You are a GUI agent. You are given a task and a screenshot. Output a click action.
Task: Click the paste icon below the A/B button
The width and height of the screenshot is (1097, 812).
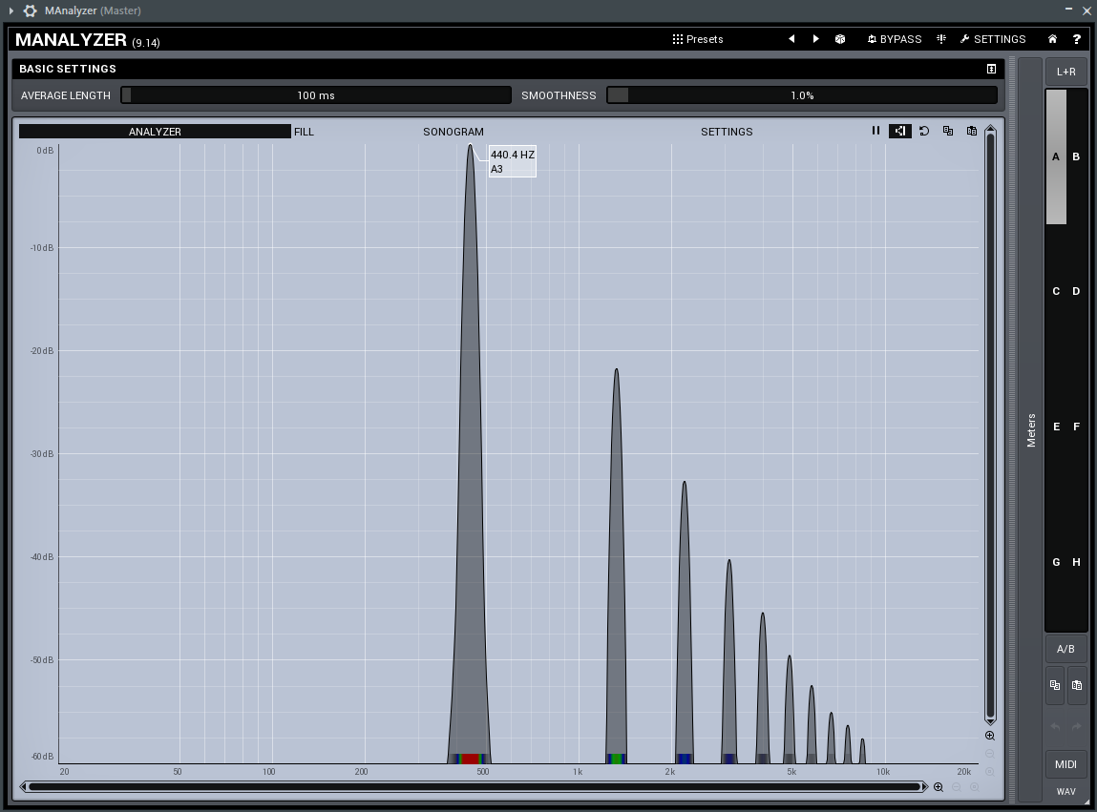(1077, 685)
